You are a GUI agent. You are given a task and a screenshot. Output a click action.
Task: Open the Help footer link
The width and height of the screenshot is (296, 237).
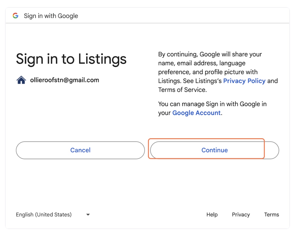[x=212, y=215]
